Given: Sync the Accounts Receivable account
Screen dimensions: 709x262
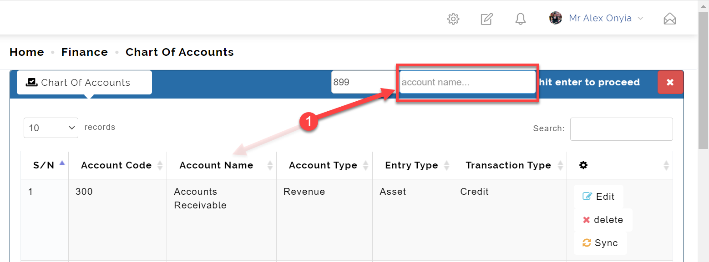Looking at the screenshot, I should (x=600, y=243).
